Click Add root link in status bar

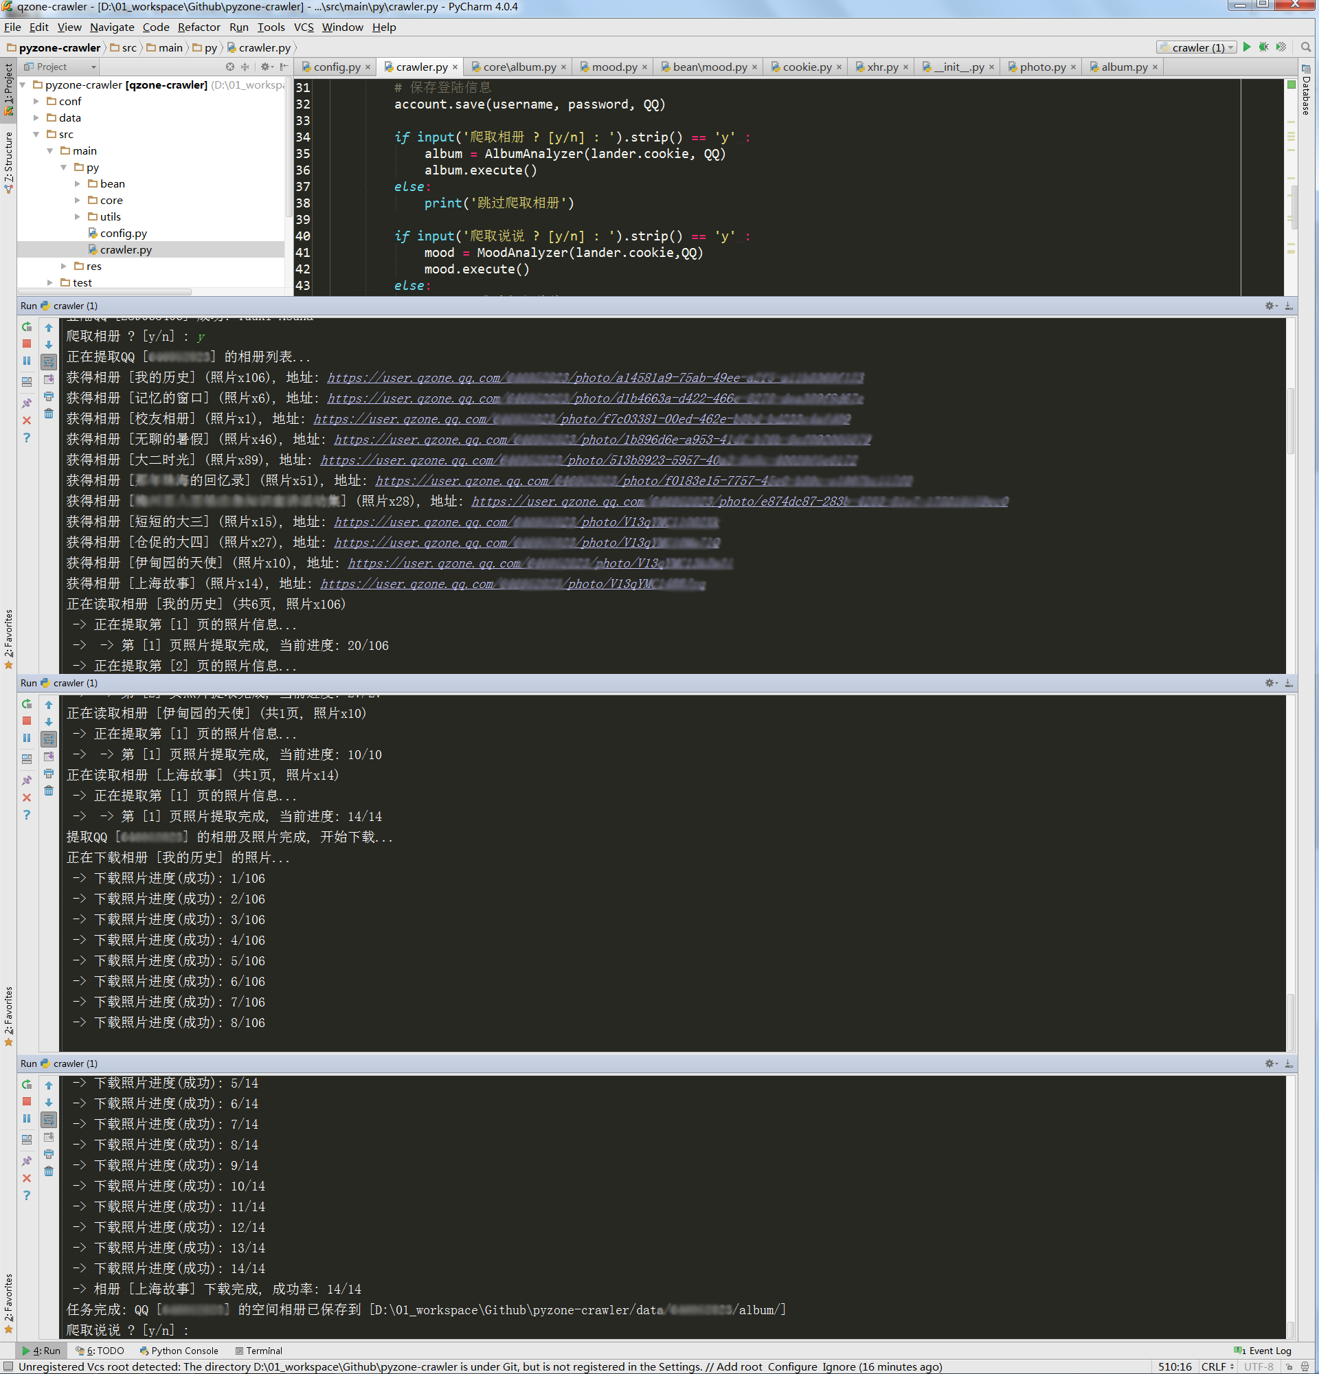pos(739,1366)
